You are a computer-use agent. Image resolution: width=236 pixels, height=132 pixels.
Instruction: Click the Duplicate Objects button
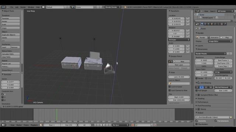(x=11, y=35)
